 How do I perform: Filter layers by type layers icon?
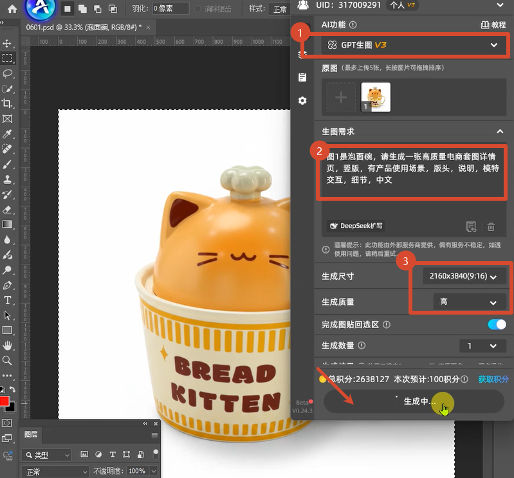pos(113,454)
